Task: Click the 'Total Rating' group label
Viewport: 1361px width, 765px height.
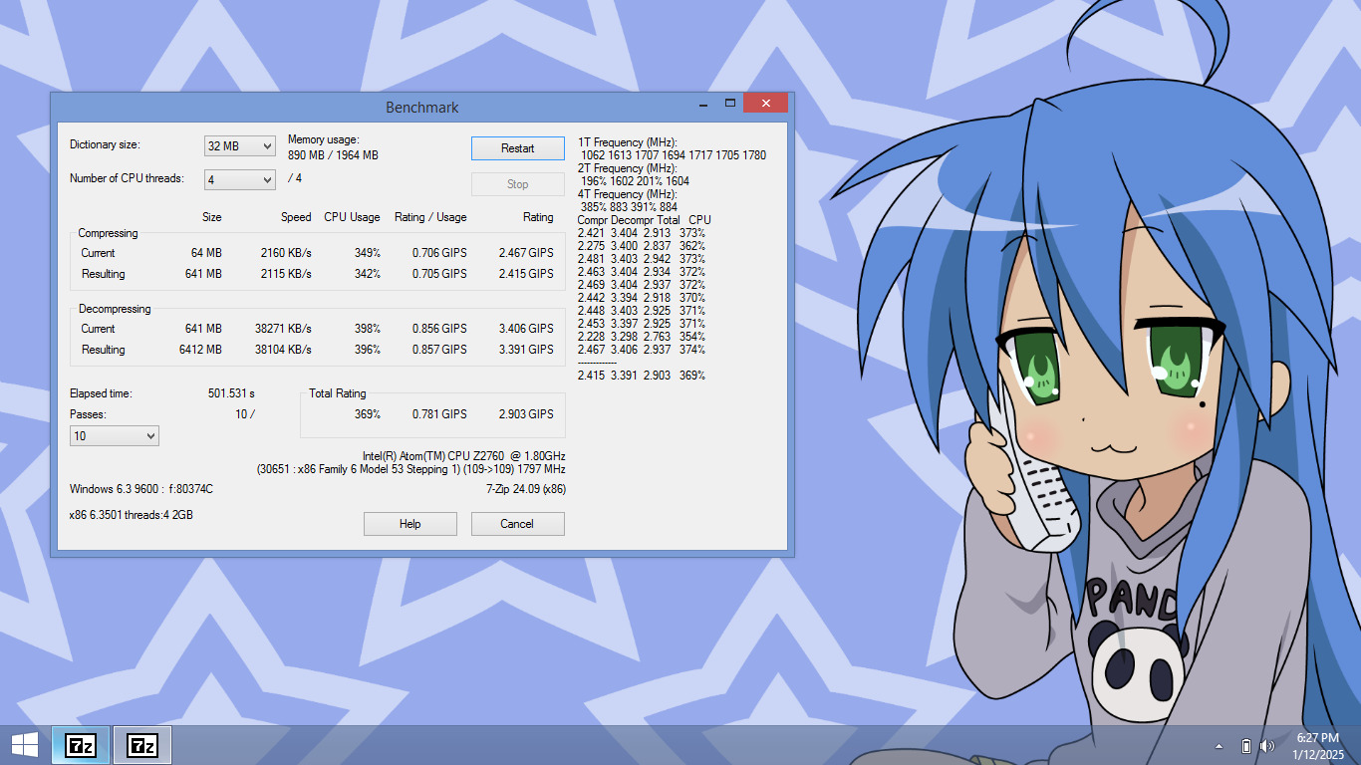Action: 338,393
